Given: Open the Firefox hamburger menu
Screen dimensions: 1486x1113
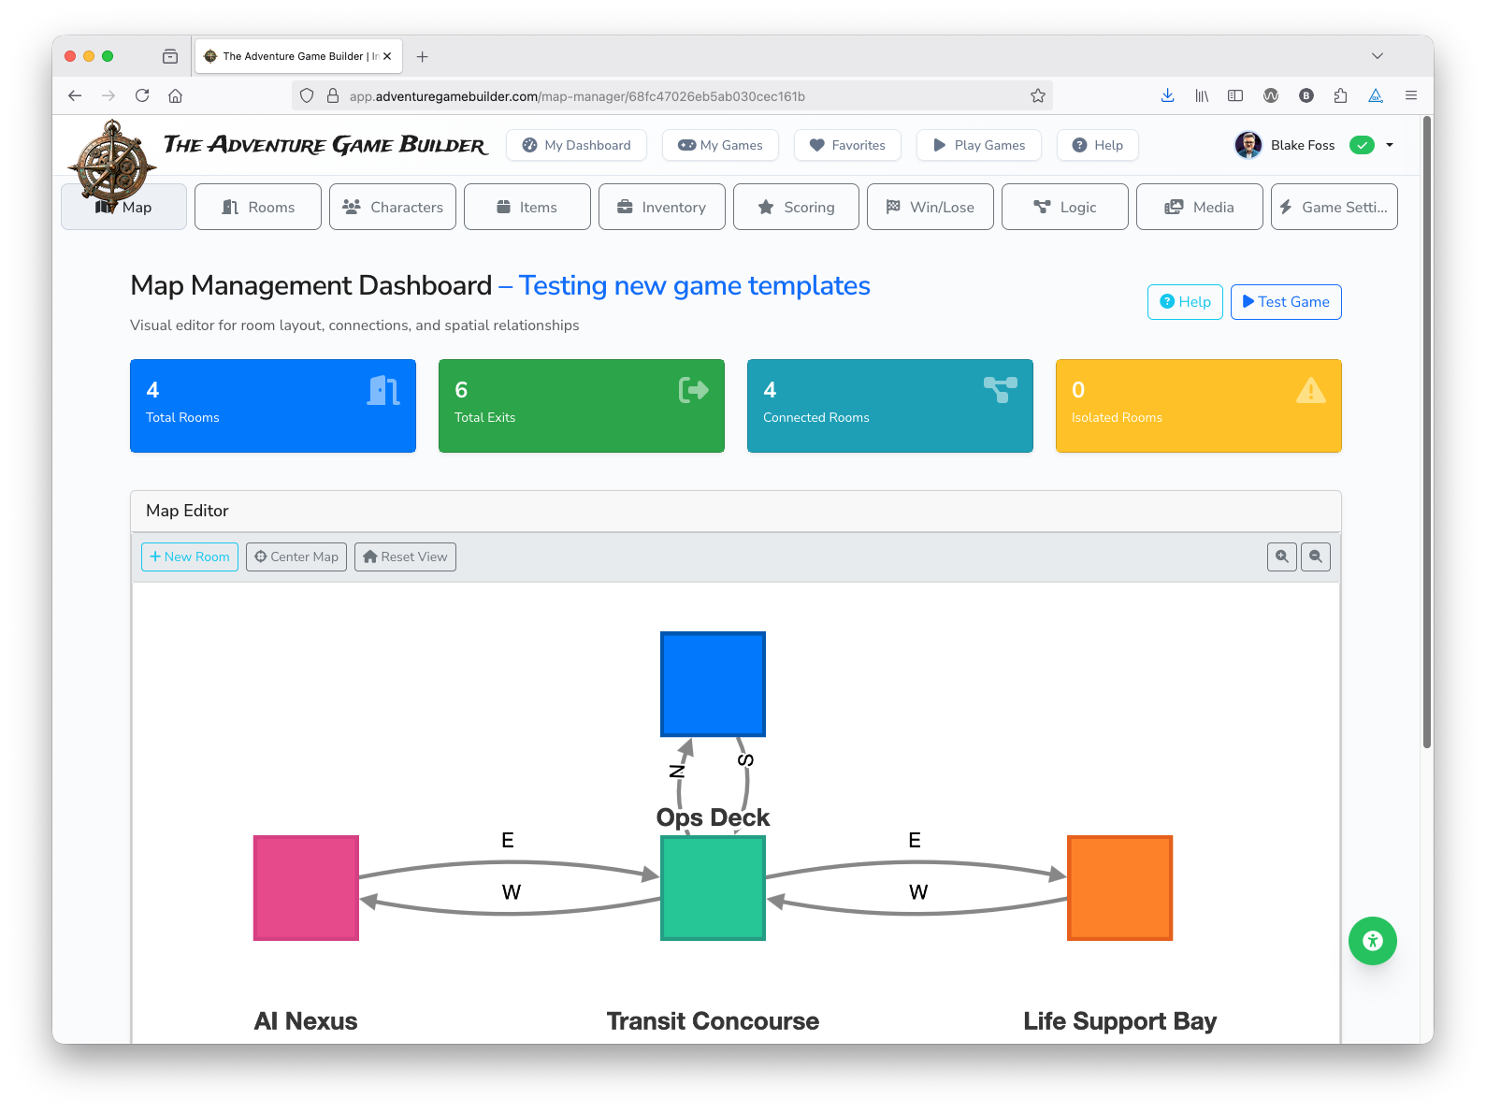Looking at the screenshot, I should coord(1410,95).
